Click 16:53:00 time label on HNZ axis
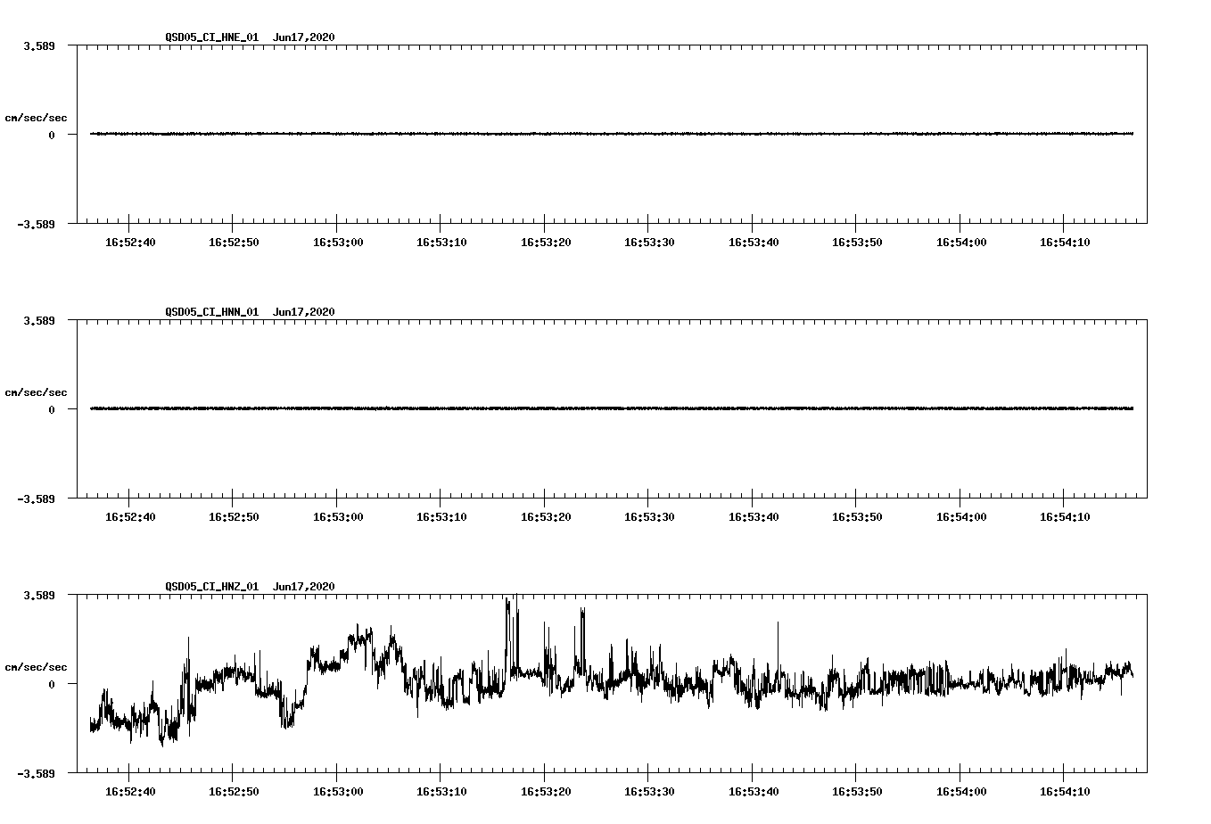Screen dimensions: 1211x824 tap(338, 792)
